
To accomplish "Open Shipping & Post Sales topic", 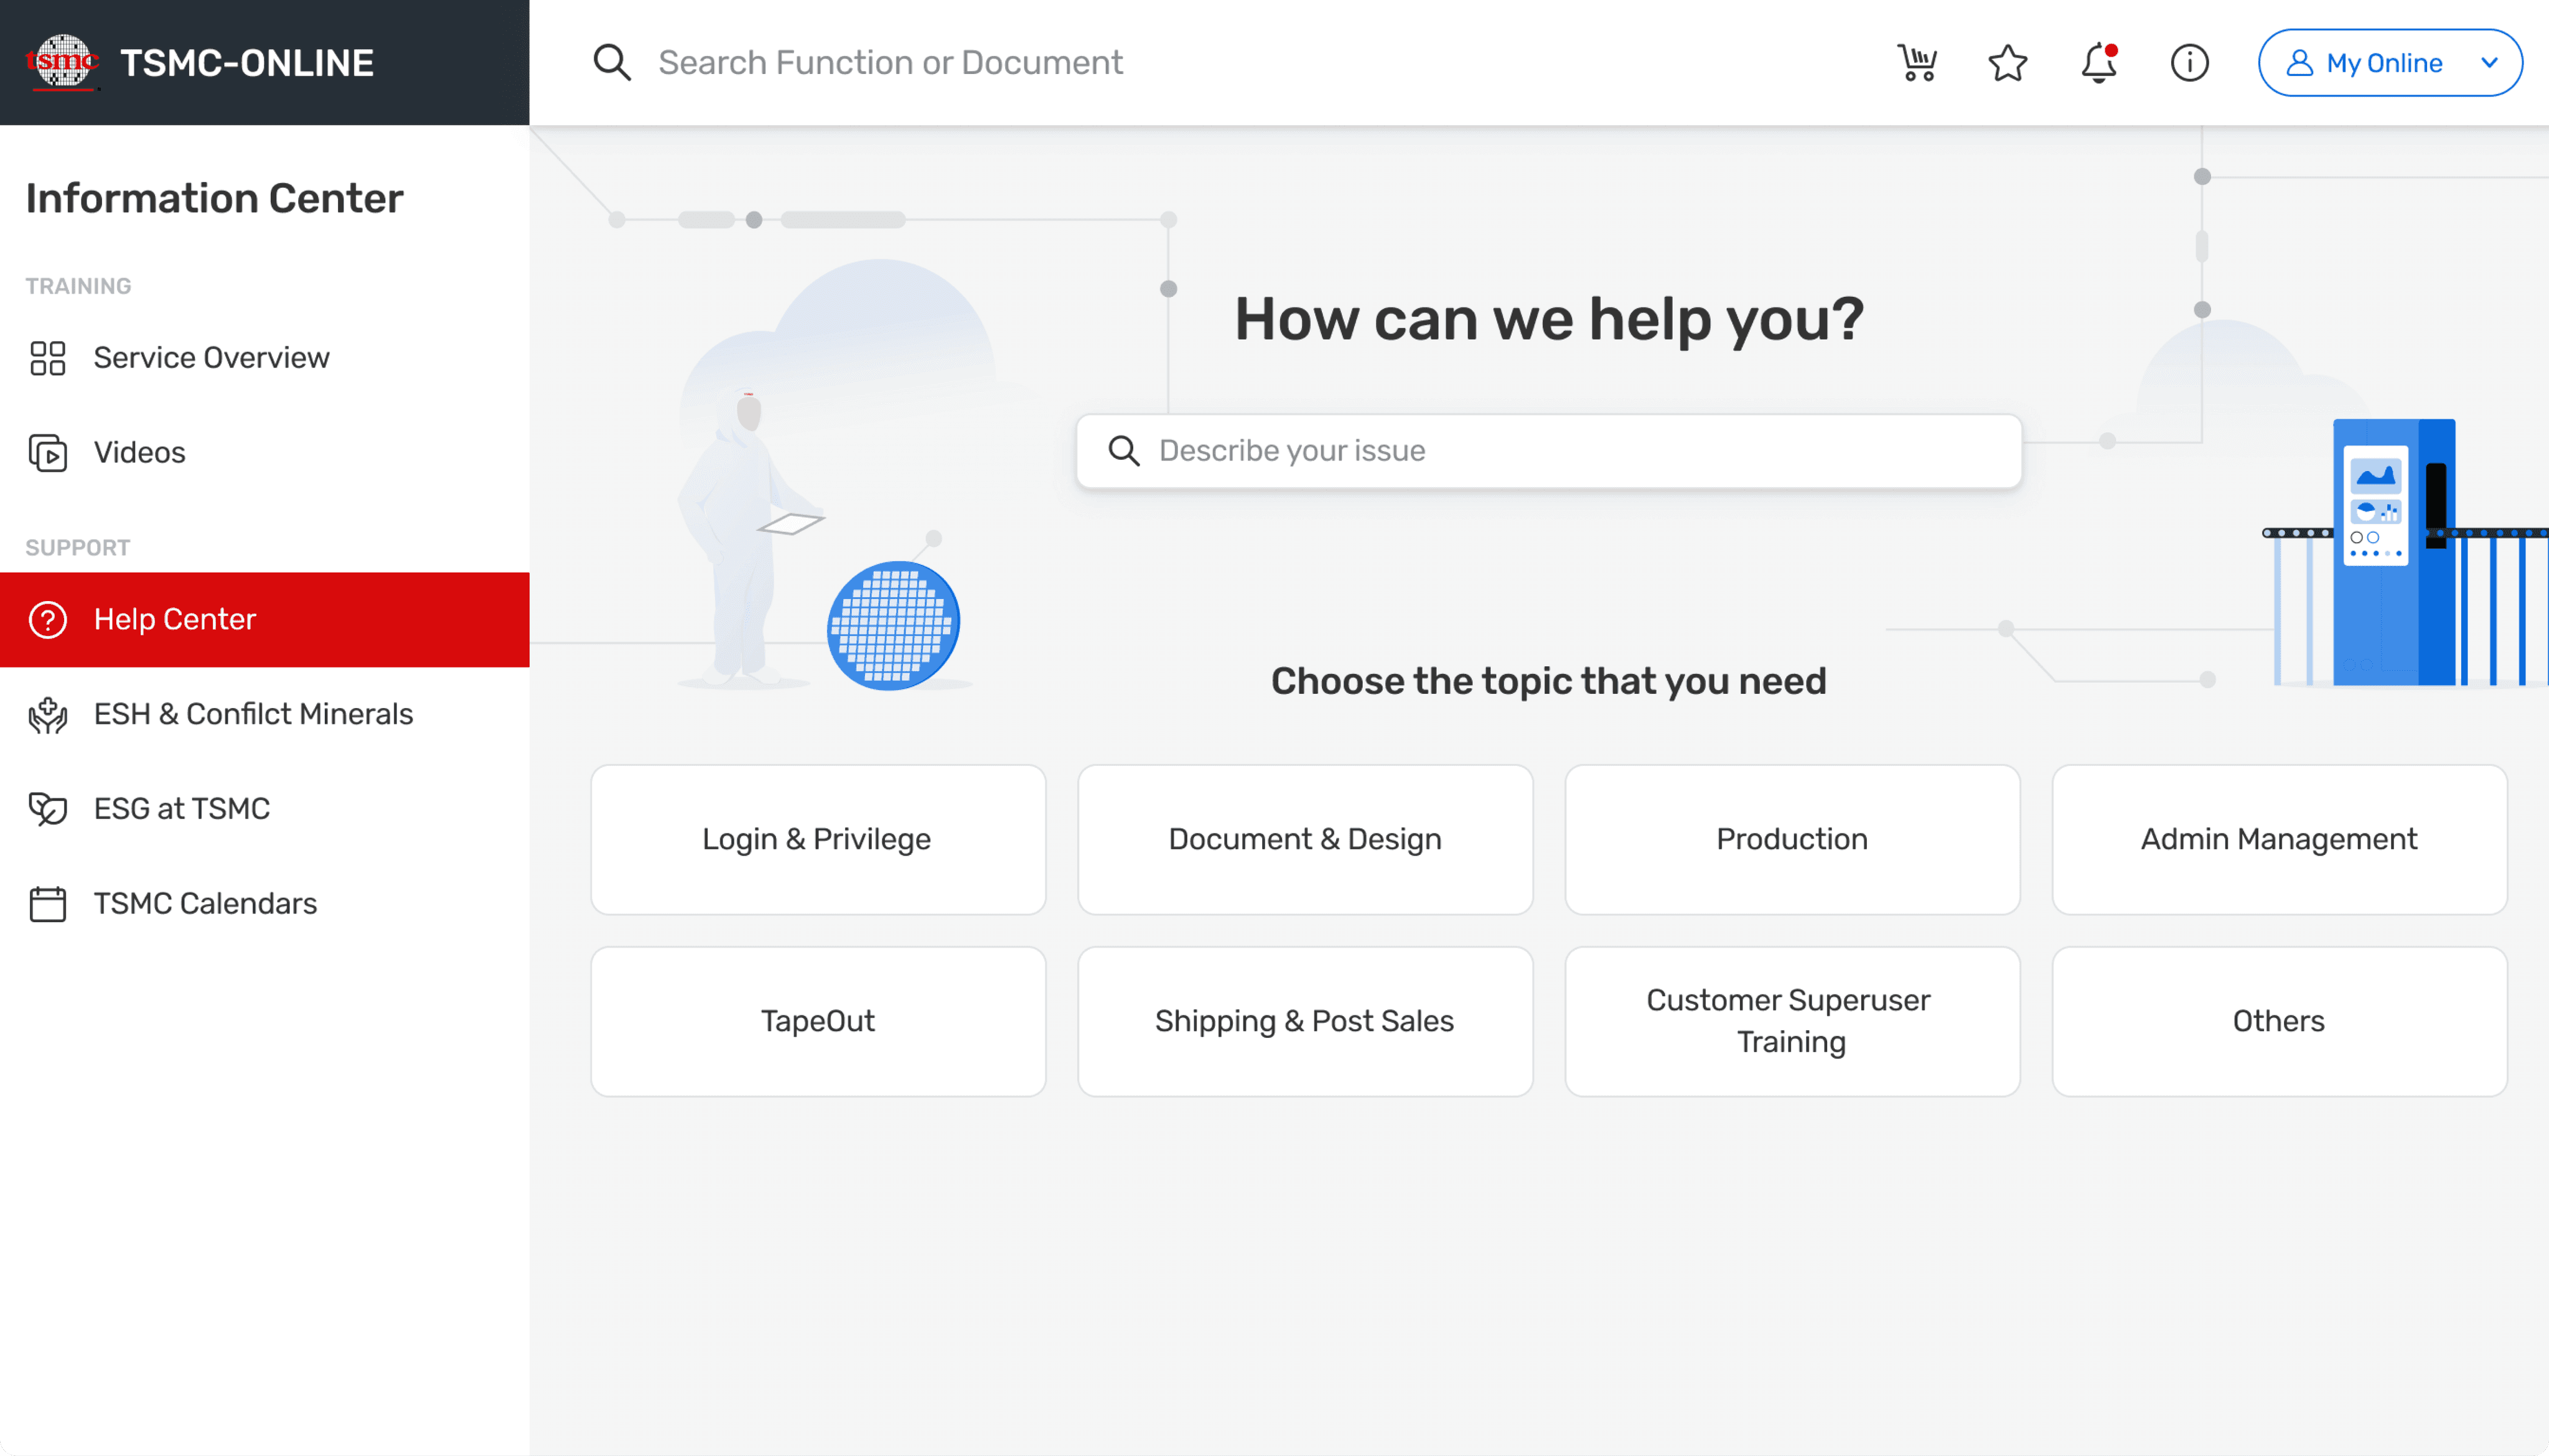I will pos(1305,1022).
